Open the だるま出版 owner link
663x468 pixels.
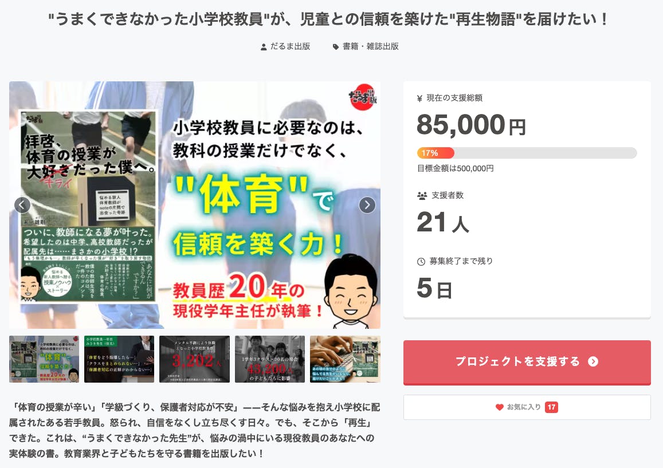click(291, 46)
